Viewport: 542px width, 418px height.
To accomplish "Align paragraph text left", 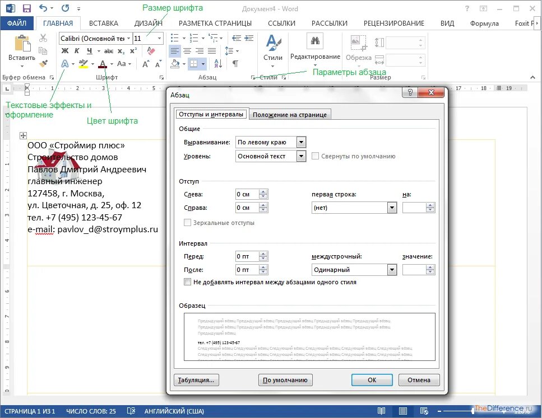I will click(x=174, y=51).
